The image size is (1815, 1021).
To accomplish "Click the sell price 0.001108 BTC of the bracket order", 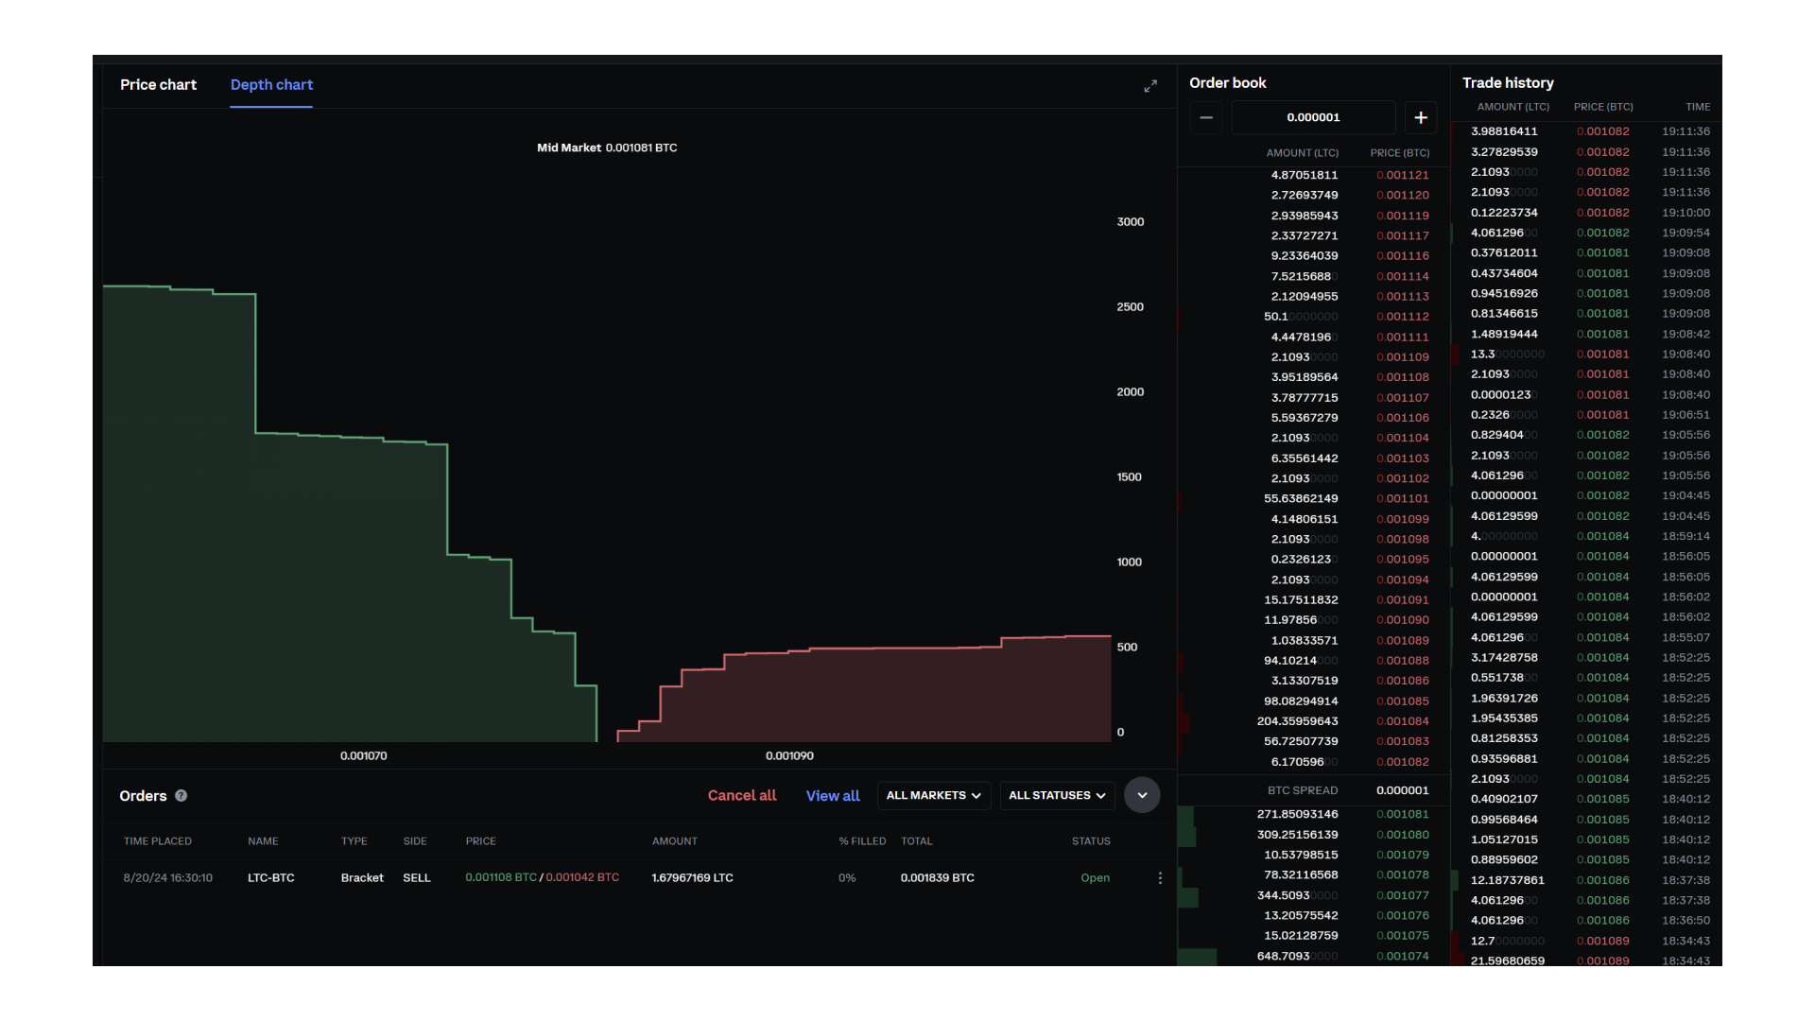I will (501, 877).
